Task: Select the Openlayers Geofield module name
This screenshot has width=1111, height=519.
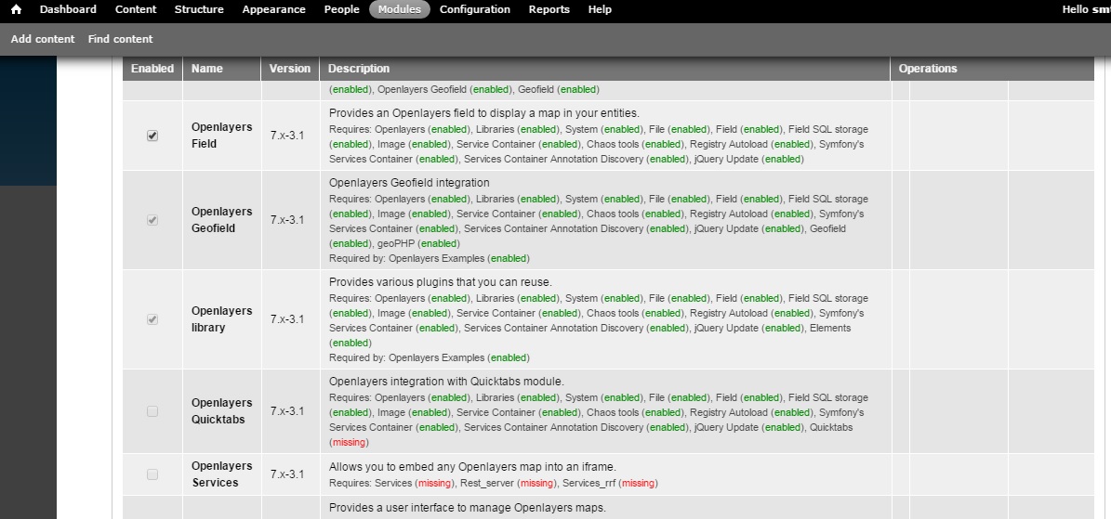Action: (x=222, y=219)
